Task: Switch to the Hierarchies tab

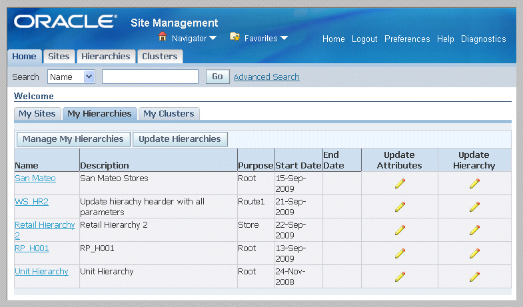Action: (106, 57)
